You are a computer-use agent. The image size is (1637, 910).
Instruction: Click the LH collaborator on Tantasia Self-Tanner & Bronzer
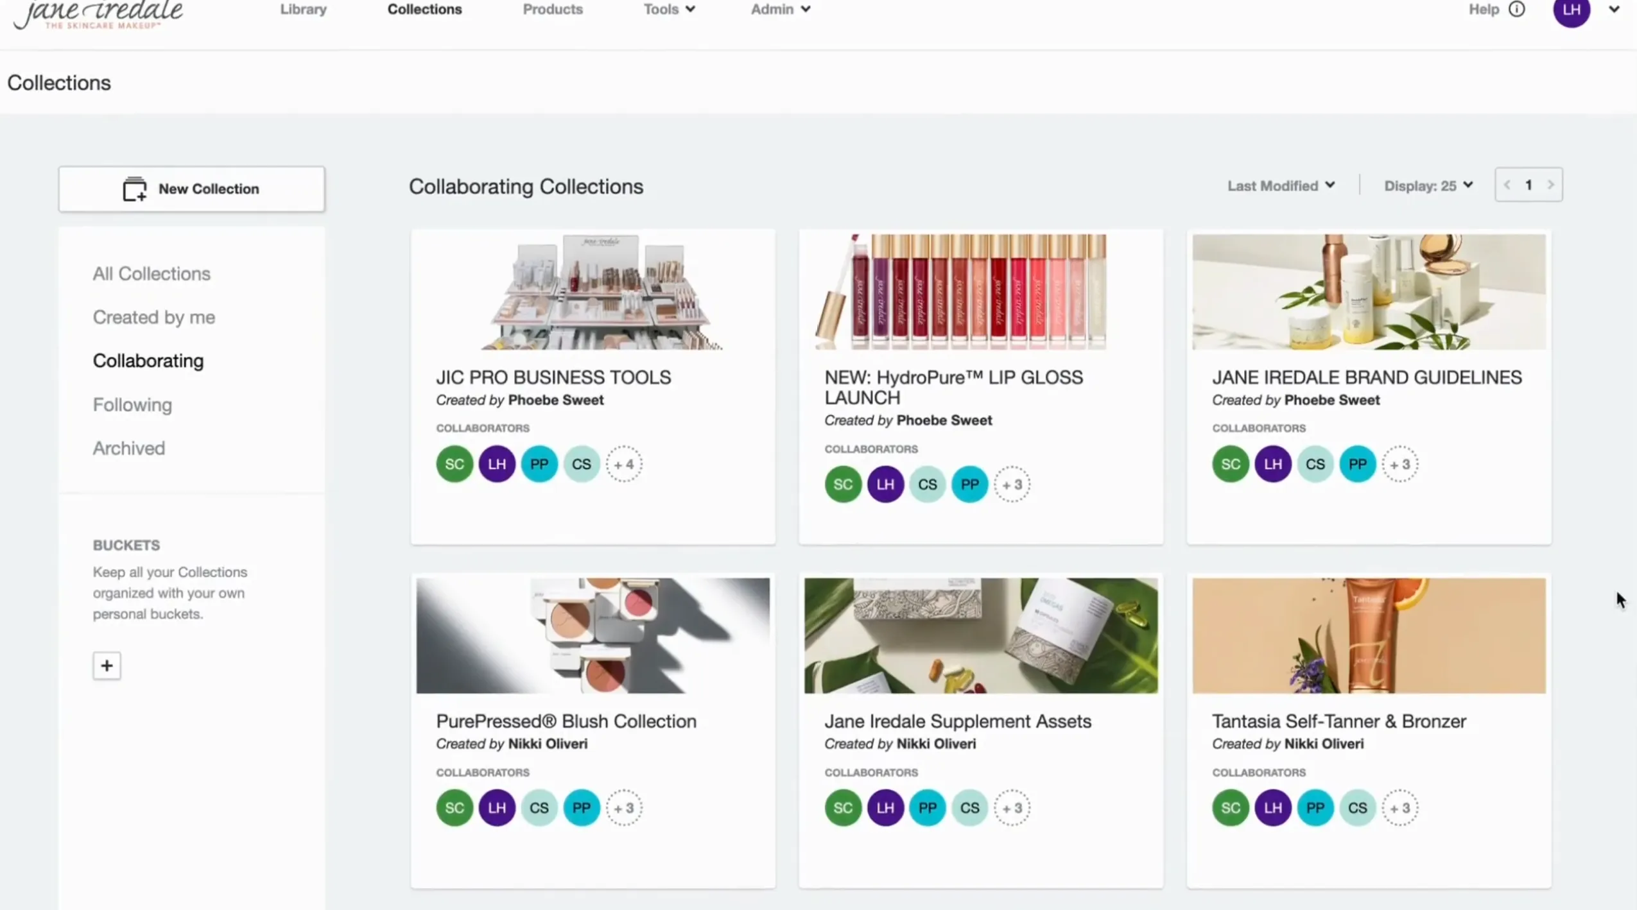click(x=1273, y=808)
